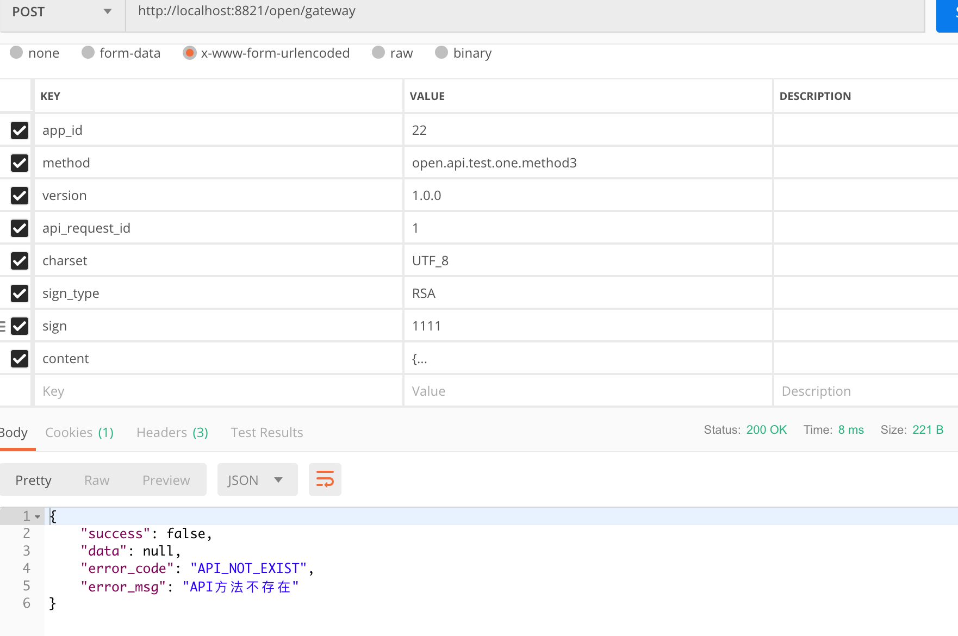
Task: Edit the charset value UTF_8
Action: (588, 261)
